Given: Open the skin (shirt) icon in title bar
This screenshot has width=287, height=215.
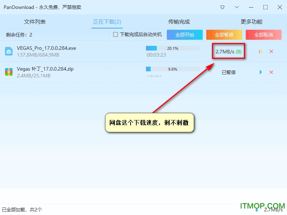Looking at the screenshot, I should pos(222,7).
